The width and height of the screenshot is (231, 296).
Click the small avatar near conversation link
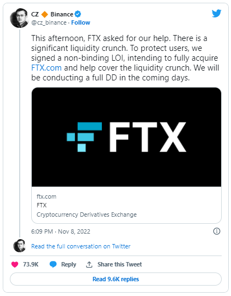click(x=19, y=246)
